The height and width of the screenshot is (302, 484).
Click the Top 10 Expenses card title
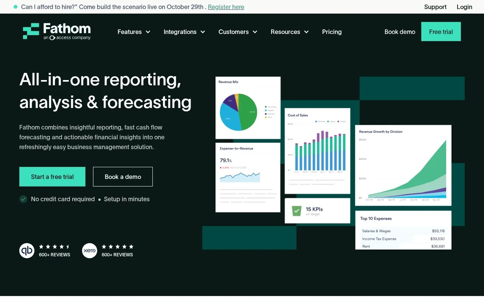[x=376, y=219]
